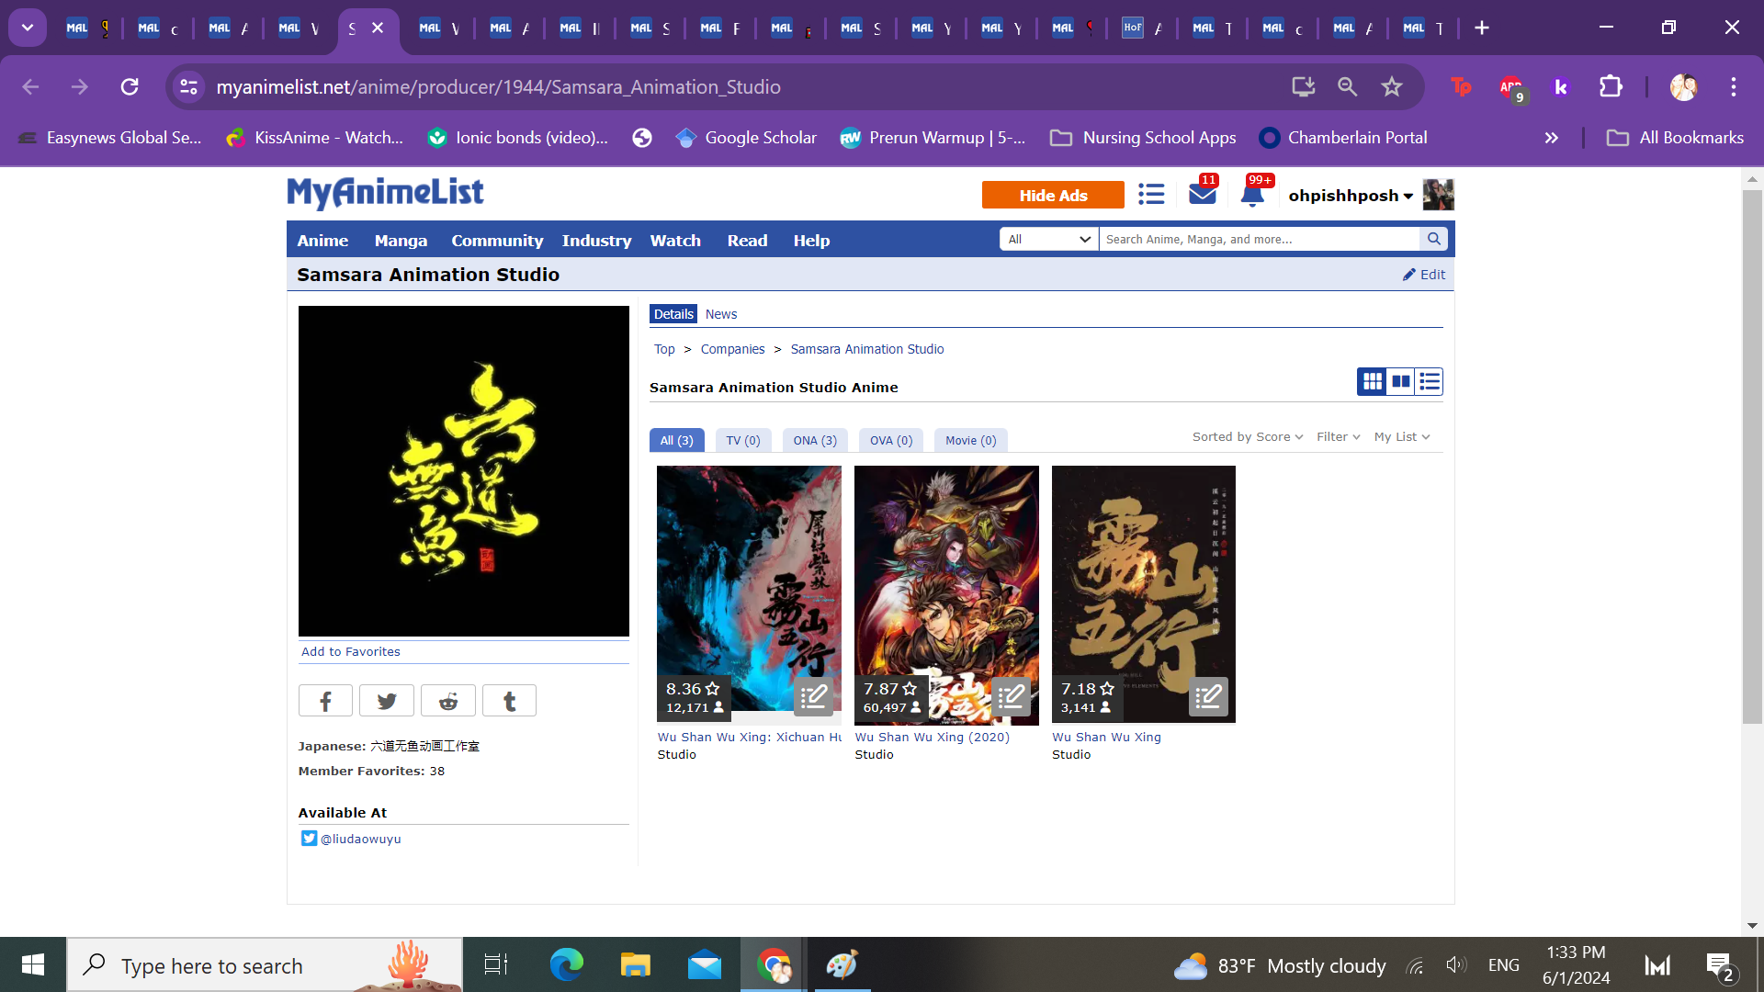Open @liudaowuyu Twitter link
Image resolution: width=1764 pixels, height=992 pixels.
(x=360, y=839)
